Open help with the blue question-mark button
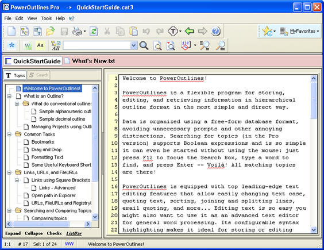This screenshot has height=250, width=324. pos(216,31)
